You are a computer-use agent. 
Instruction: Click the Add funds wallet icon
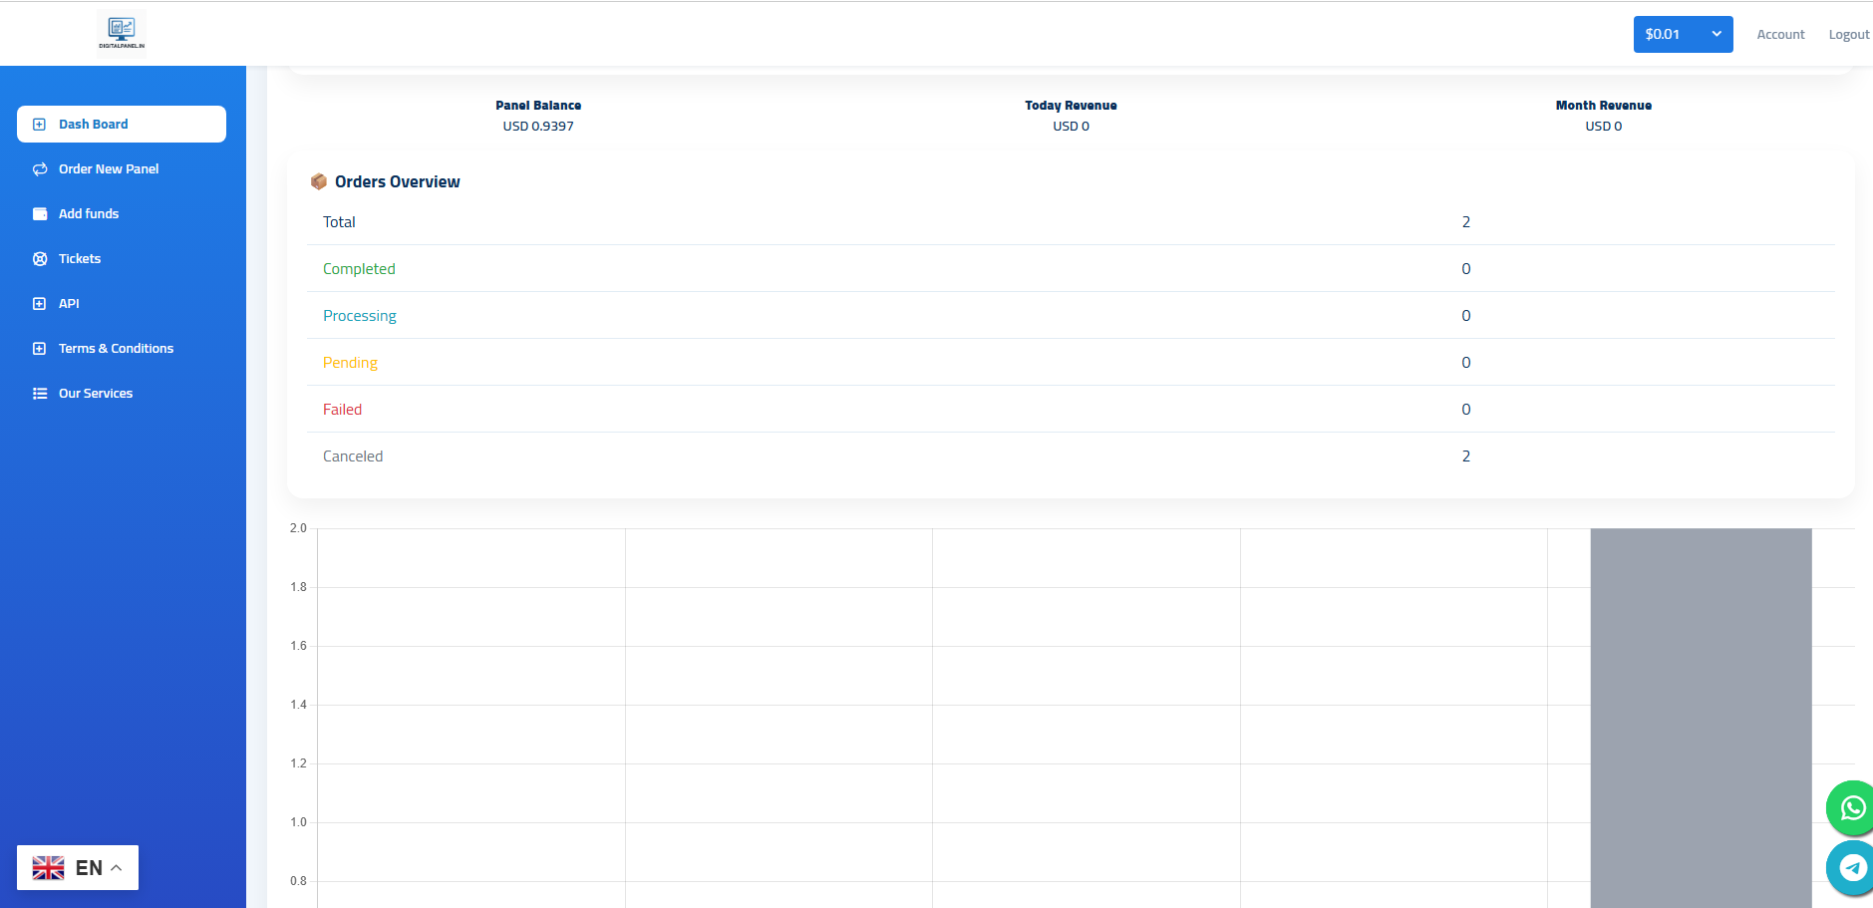(40, 214)
